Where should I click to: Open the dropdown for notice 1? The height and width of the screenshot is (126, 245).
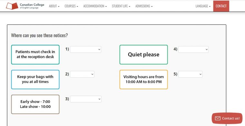(x=86, y=49)
